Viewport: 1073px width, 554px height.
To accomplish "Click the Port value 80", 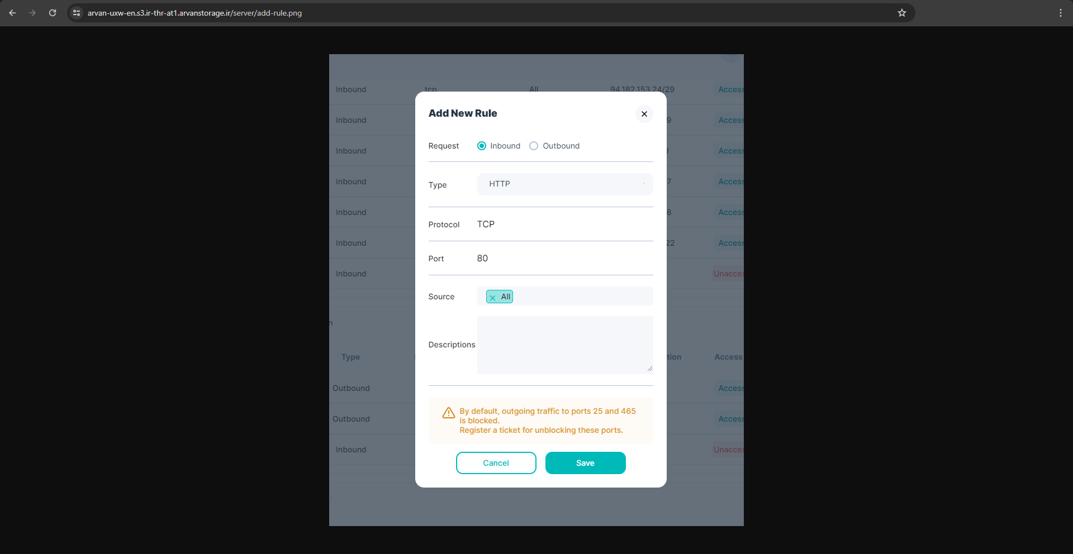I will click(482, 259).
